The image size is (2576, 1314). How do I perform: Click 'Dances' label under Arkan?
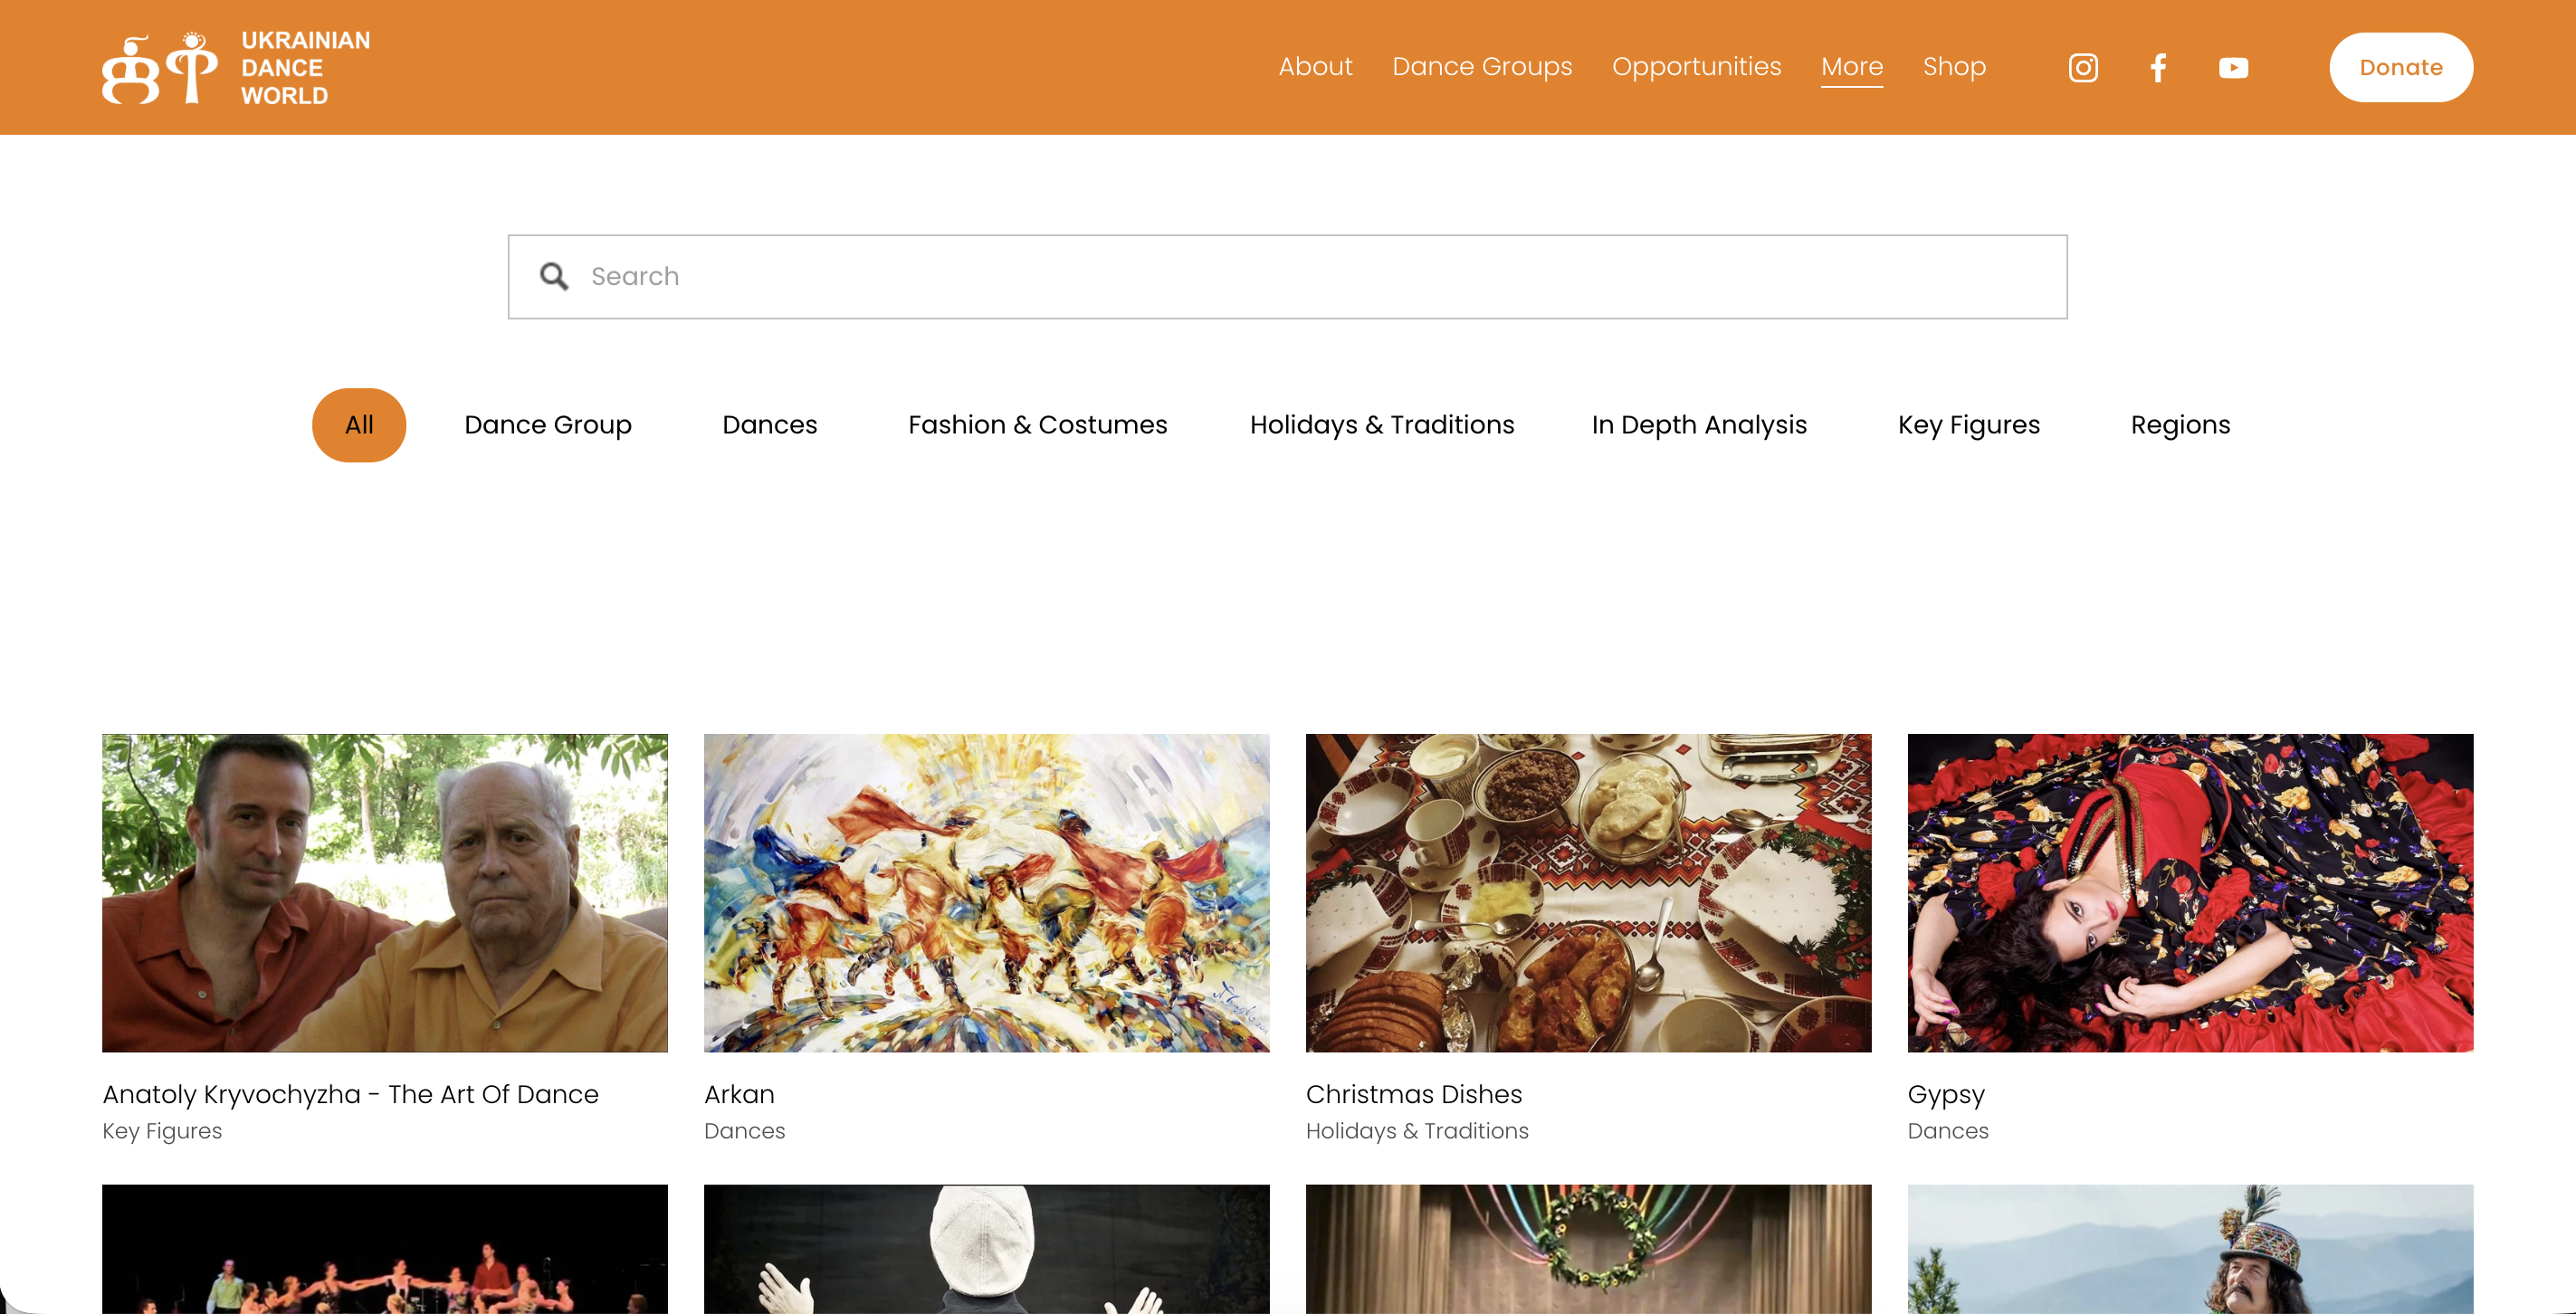pyautogui.click(x=744, y=1131)
